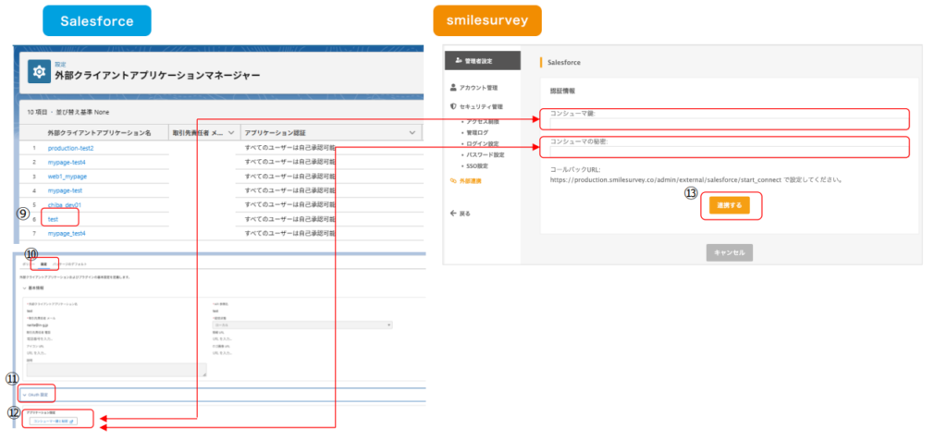
Task: Click the 連携する orange button
Action: pos(730,205)
